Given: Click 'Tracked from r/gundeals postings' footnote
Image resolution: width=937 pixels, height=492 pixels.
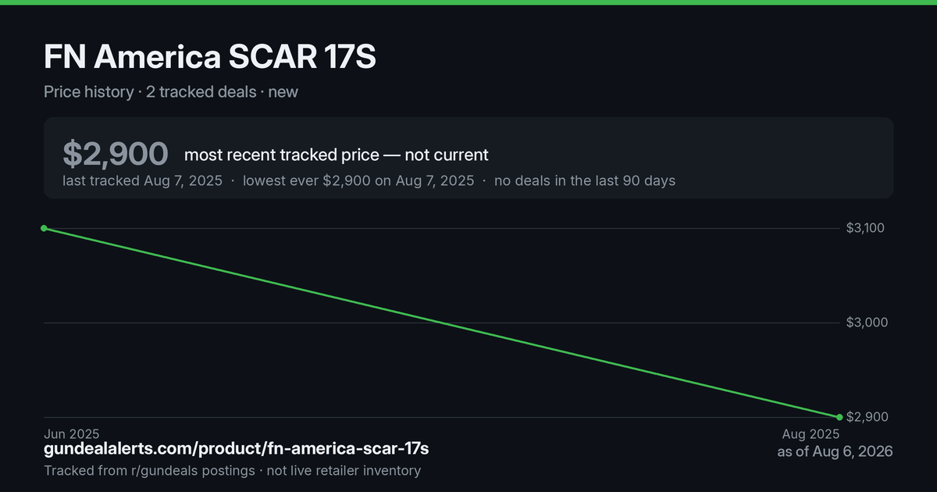Looking at the screenshot, I should pos(149,470).
